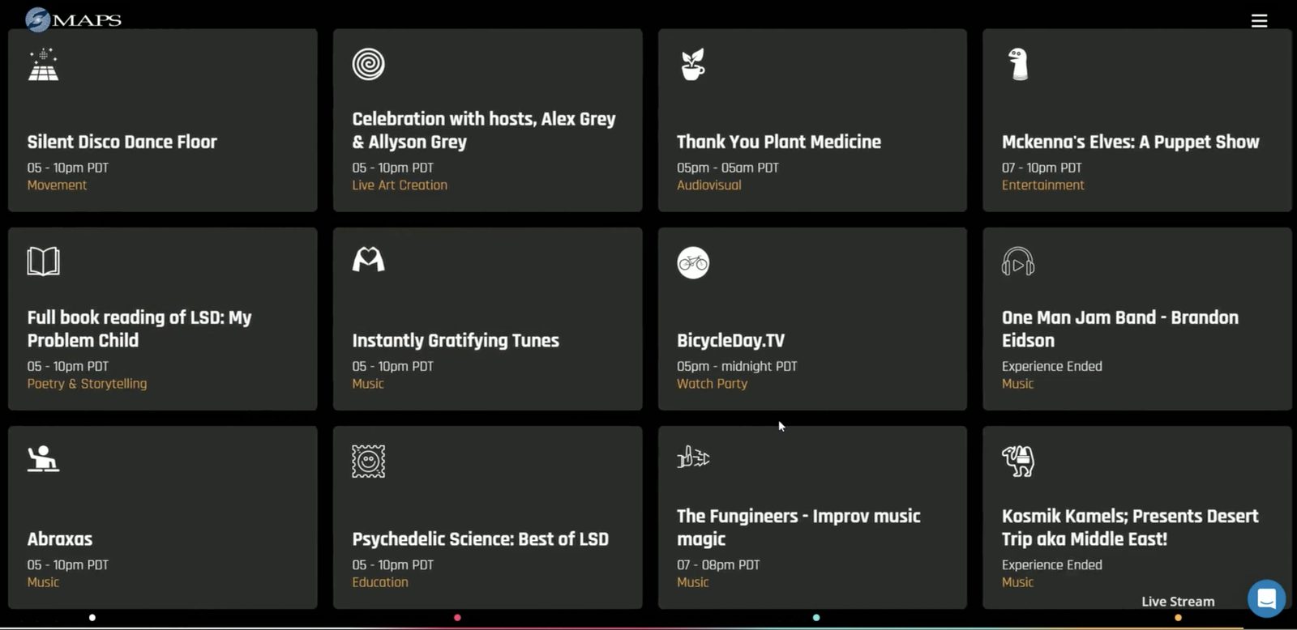
Task: Click the DJ icon for Abraxas
Action: click(x=43, y=459)
